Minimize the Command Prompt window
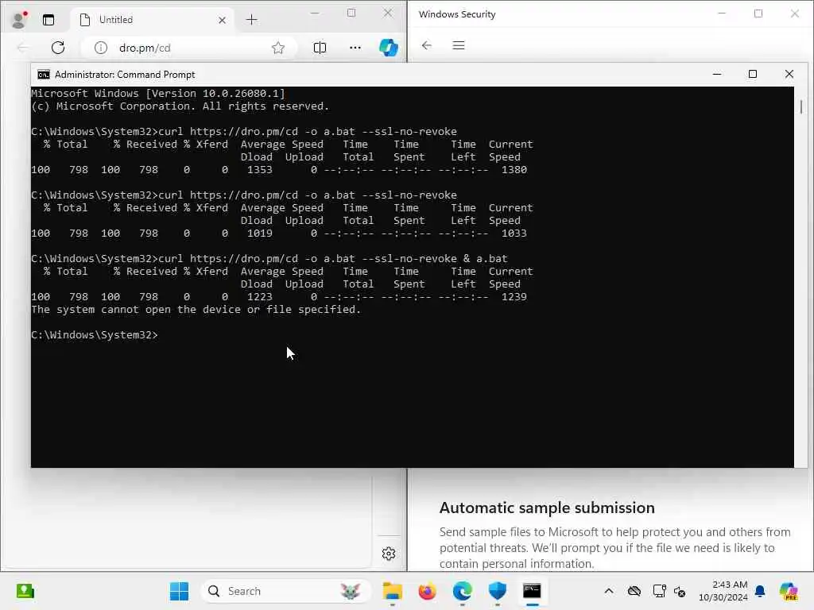 coord(717,74)
